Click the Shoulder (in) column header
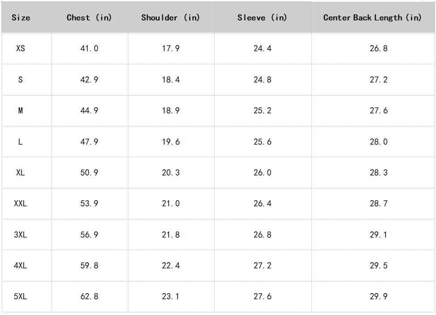The width and height of the screenshot is (436, 315). pos(170,18)
